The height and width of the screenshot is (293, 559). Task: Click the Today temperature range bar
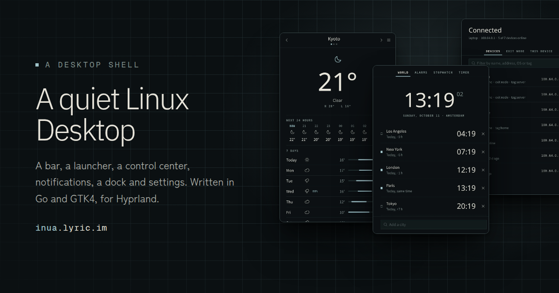pos(361,160)
